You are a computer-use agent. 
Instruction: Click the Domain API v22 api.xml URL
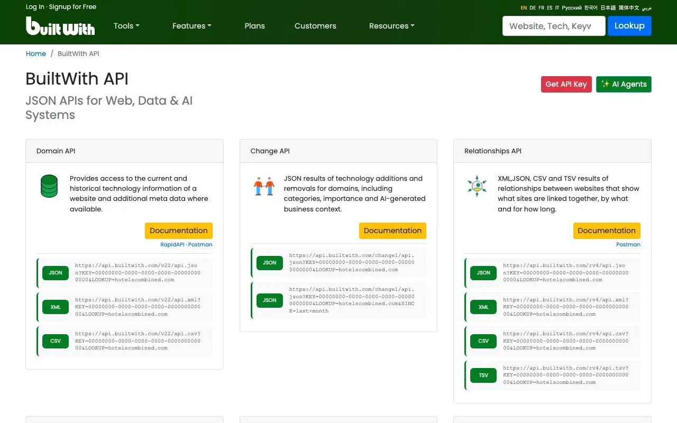[x=138, y=307]
